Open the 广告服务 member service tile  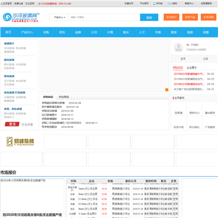tap(210, 123)
